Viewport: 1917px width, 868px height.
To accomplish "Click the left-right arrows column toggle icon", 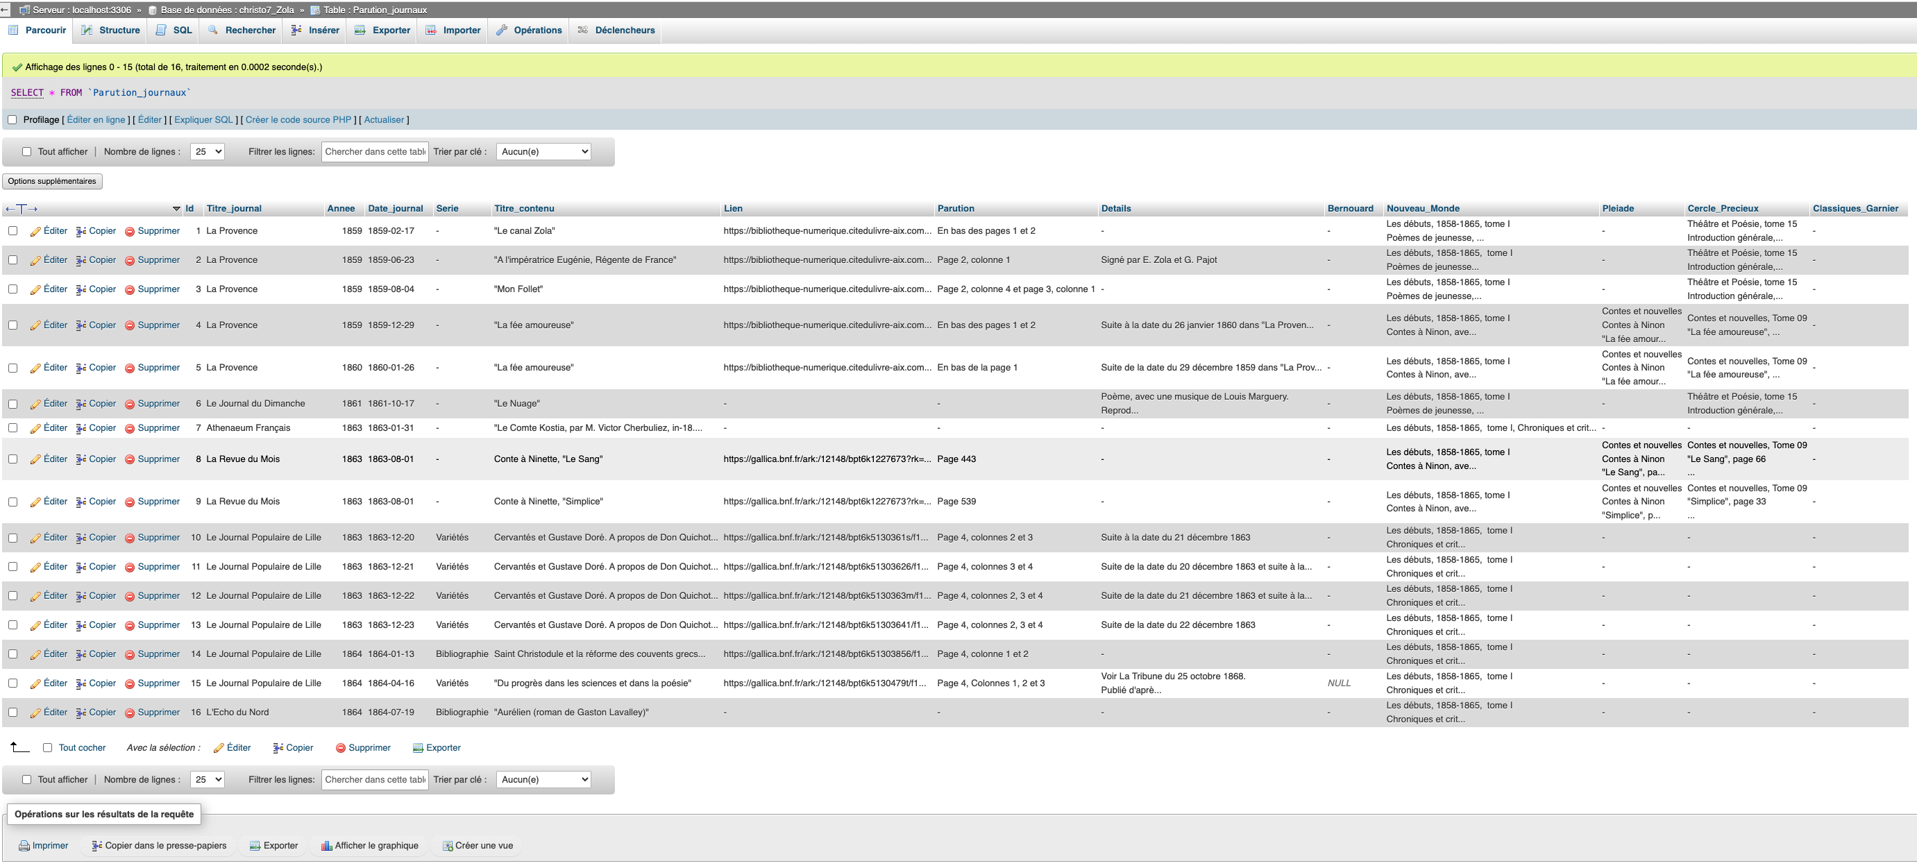I will (x=21, y=209).
